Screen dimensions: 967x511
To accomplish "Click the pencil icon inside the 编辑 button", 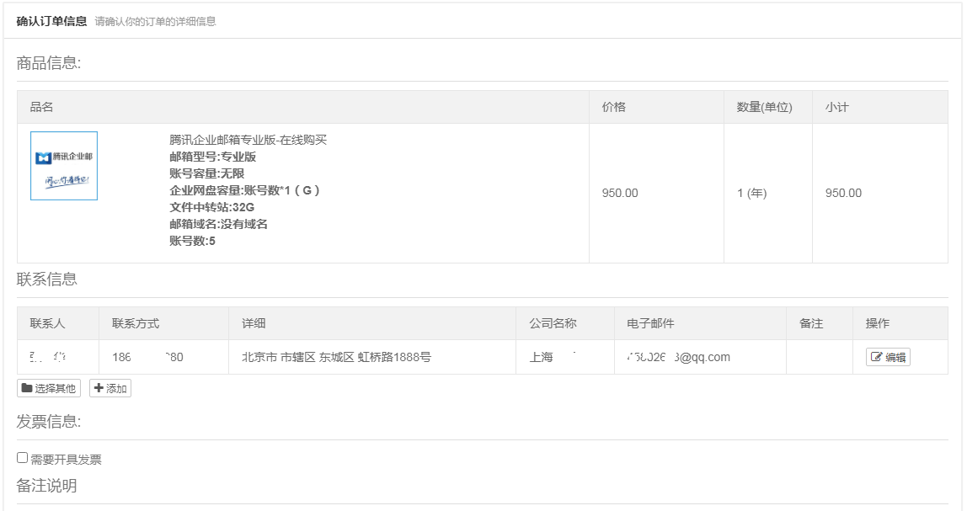I will click(x=876, y=357).
